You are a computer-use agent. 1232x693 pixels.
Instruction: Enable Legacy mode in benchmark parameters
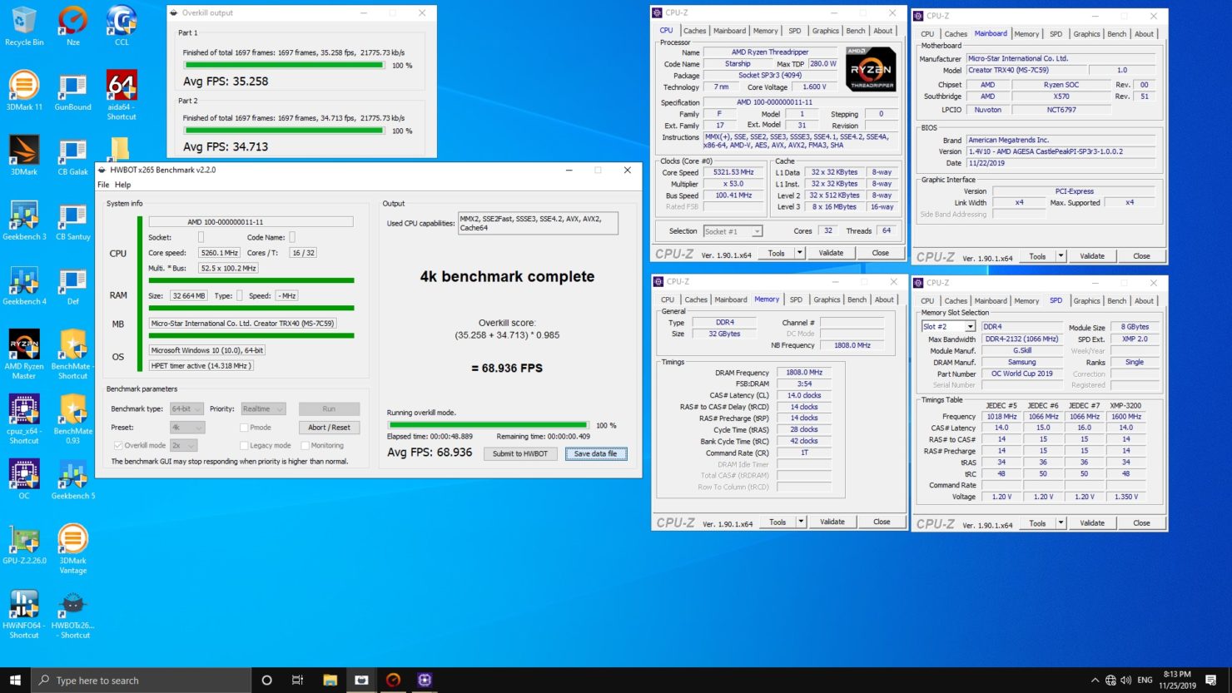point(242,445)
